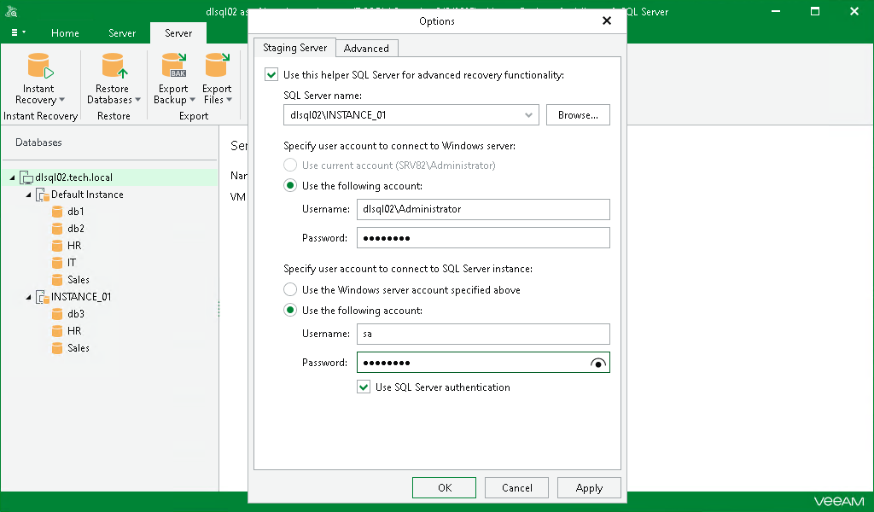Toggle the helper SQL Server checkbox
The image size is (874, 512).
271,75
